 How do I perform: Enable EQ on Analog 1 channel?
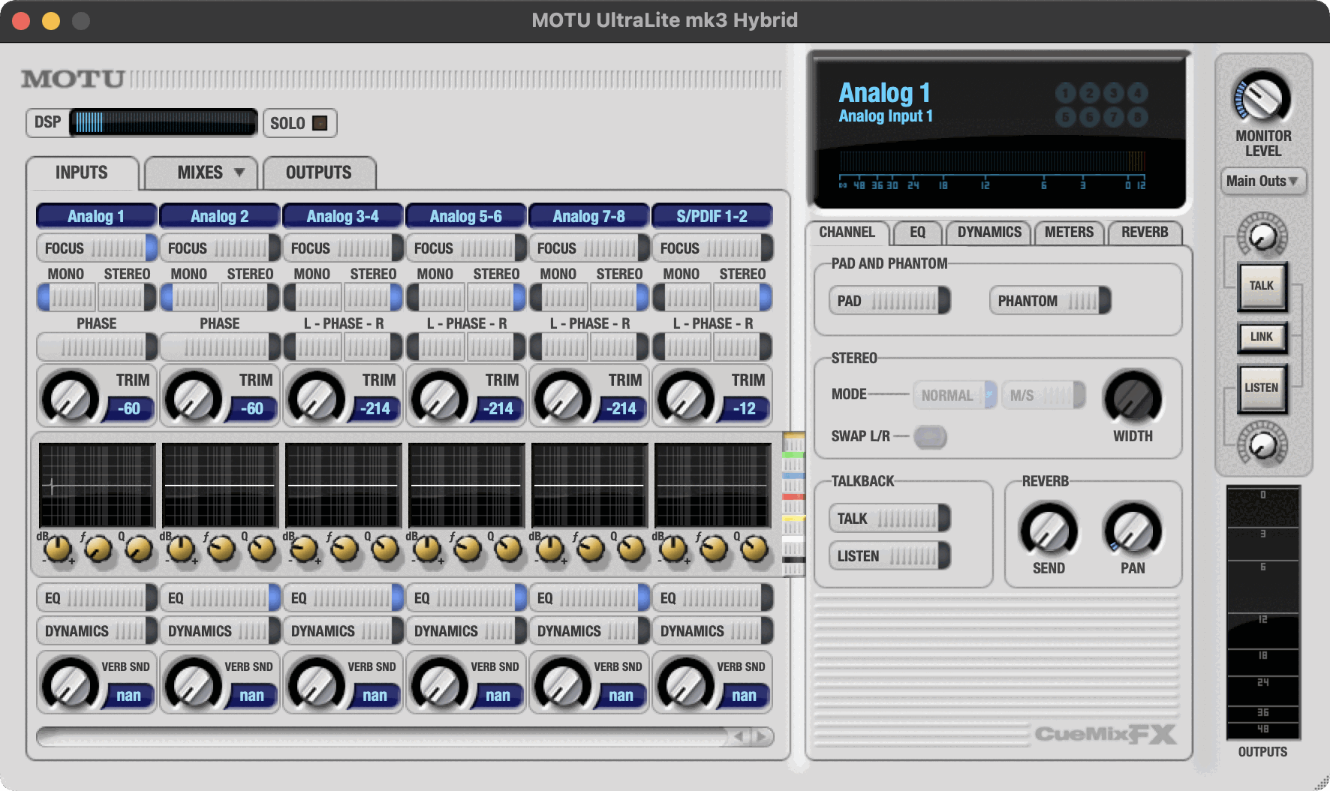click(x=97, y=598)
